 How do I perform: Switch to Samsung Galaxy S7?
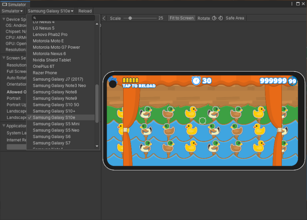(x=61, y=143)
